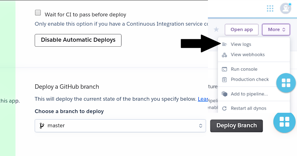Open the user avatar account menu
Screen dimensions: 297x156
coord(286,8)
